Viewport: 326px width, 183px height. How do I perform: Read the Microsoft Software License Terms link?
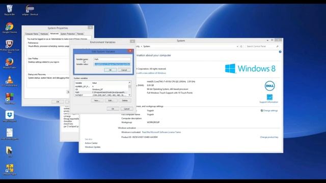coord(161,132)
